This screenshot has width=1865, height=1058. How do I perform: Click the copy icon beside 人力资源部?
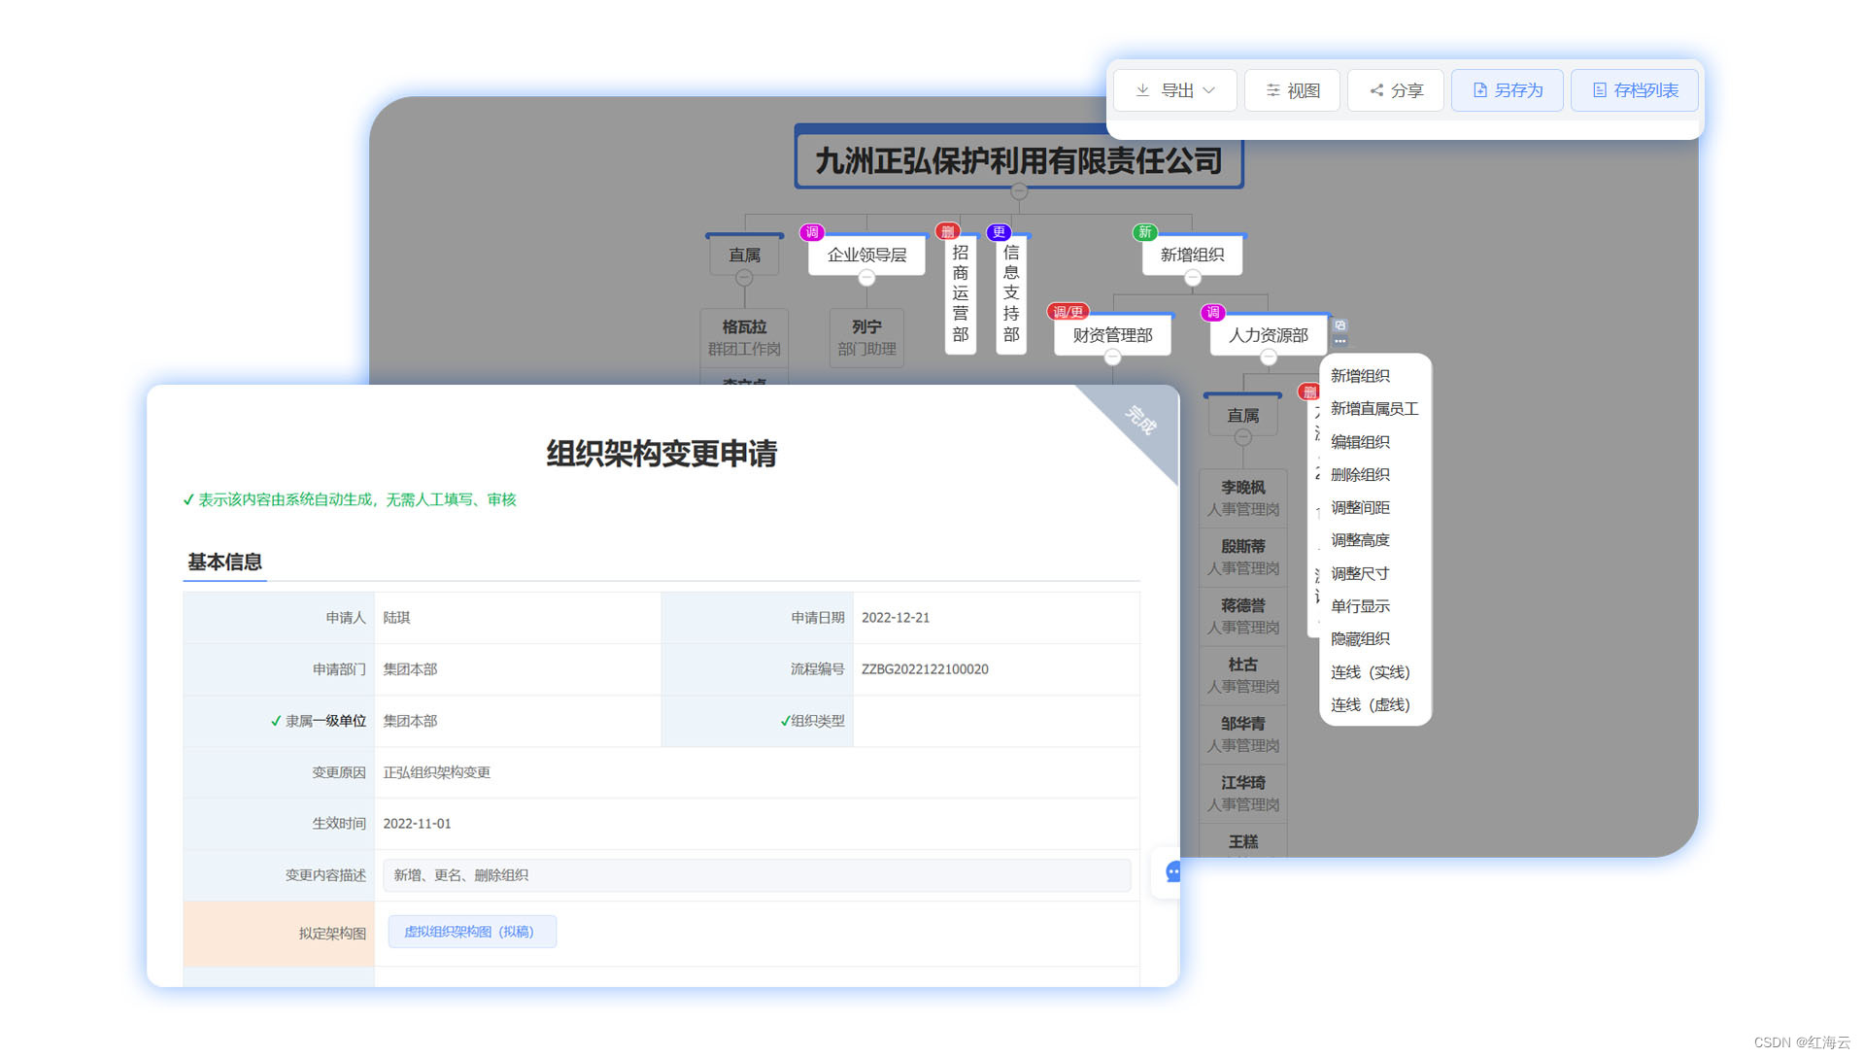[1339, 325]
